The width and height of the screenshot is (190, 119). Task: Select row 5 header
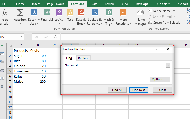click(x=10, y=71)
